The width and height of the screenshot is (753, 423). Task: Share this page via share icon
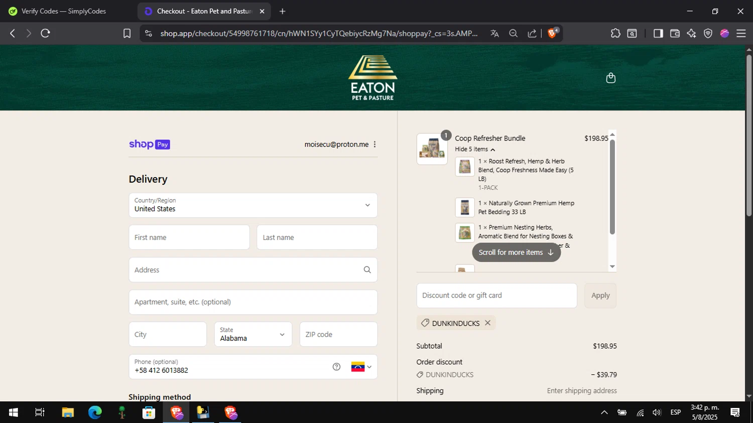[532, 34]
